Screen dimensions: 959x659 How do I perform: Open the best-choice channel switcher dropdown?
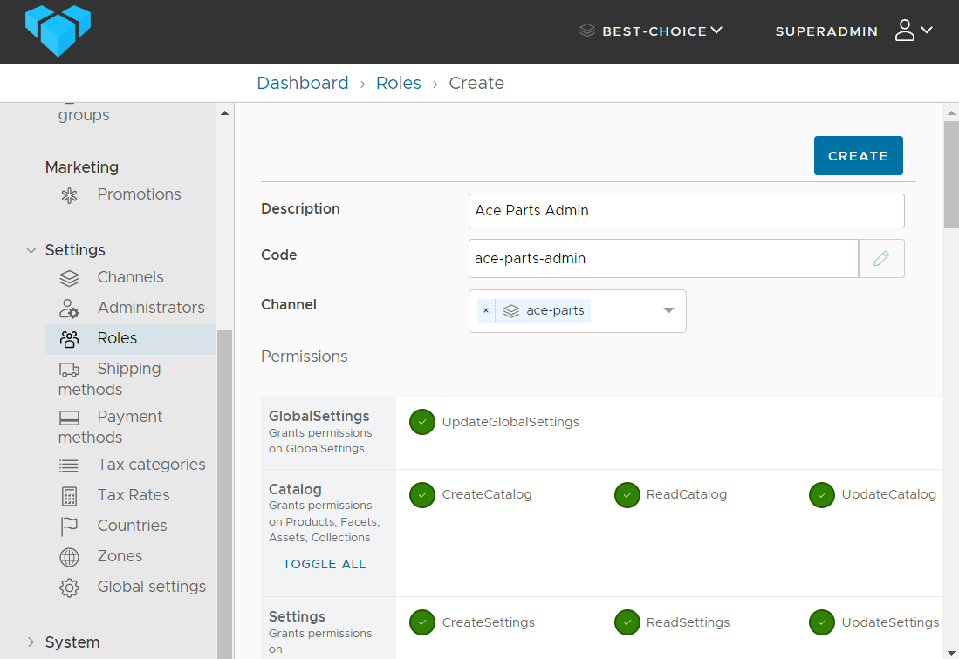651,31
